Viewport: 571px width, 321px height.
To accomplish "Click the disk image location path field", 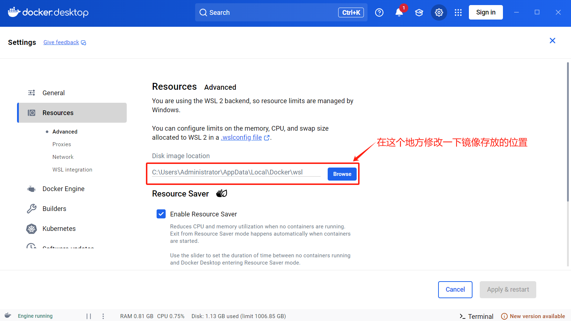I will point(236,172).
